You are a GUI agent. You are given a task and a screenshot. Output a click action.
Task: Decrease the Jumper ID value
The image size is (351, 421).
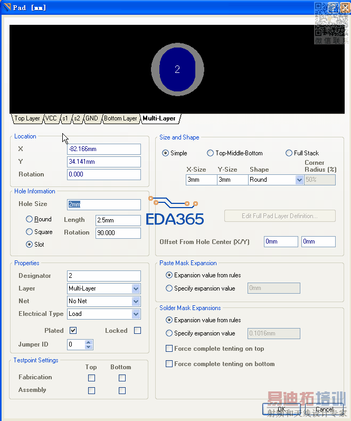(89, 347)
